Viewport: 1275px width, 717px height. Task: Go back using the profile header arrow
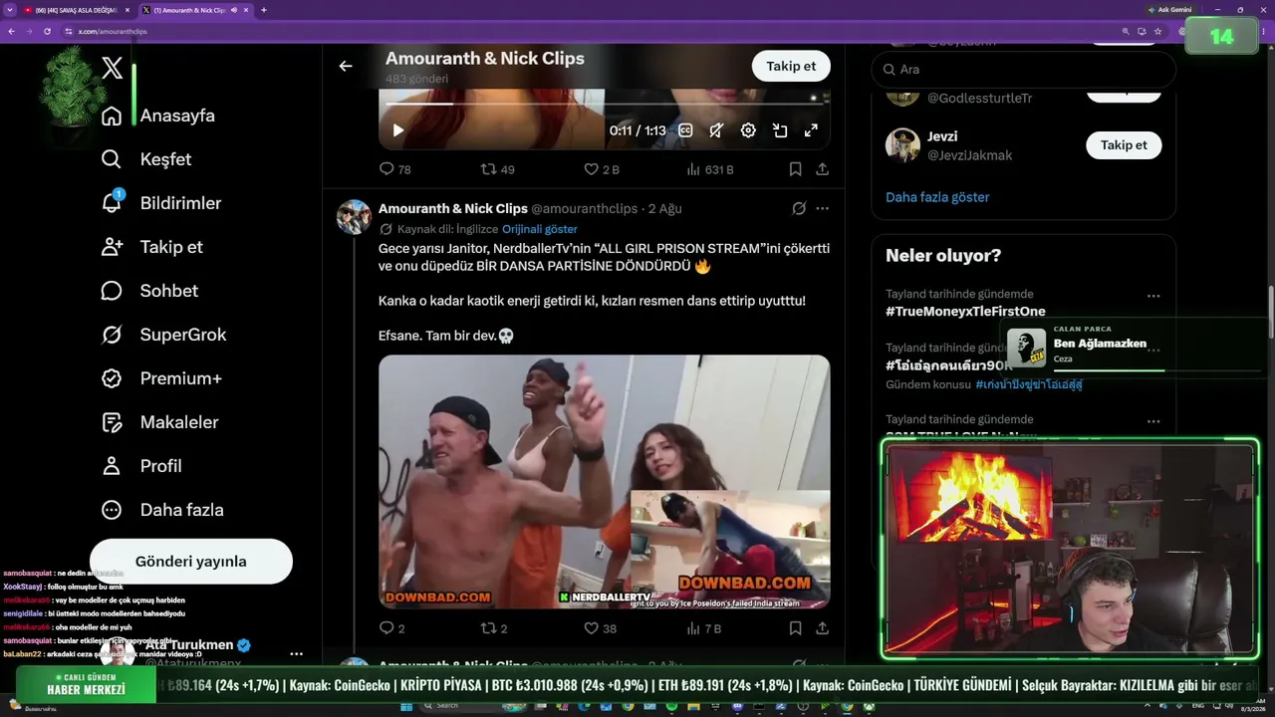pos(346,66)
